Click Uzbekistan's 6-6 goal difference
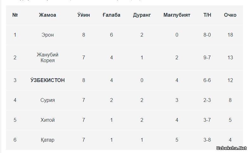The image size is (250, 153). point(207,80)
